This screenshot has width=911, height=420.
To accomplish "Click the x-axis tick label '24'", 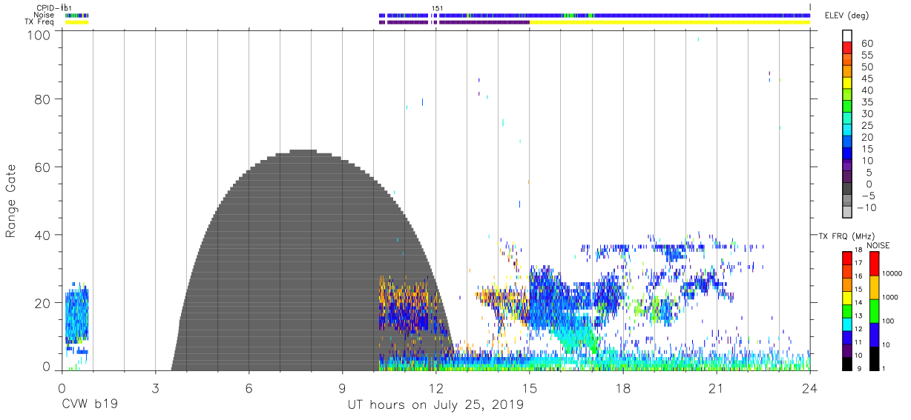I will (x=810, y=389).
